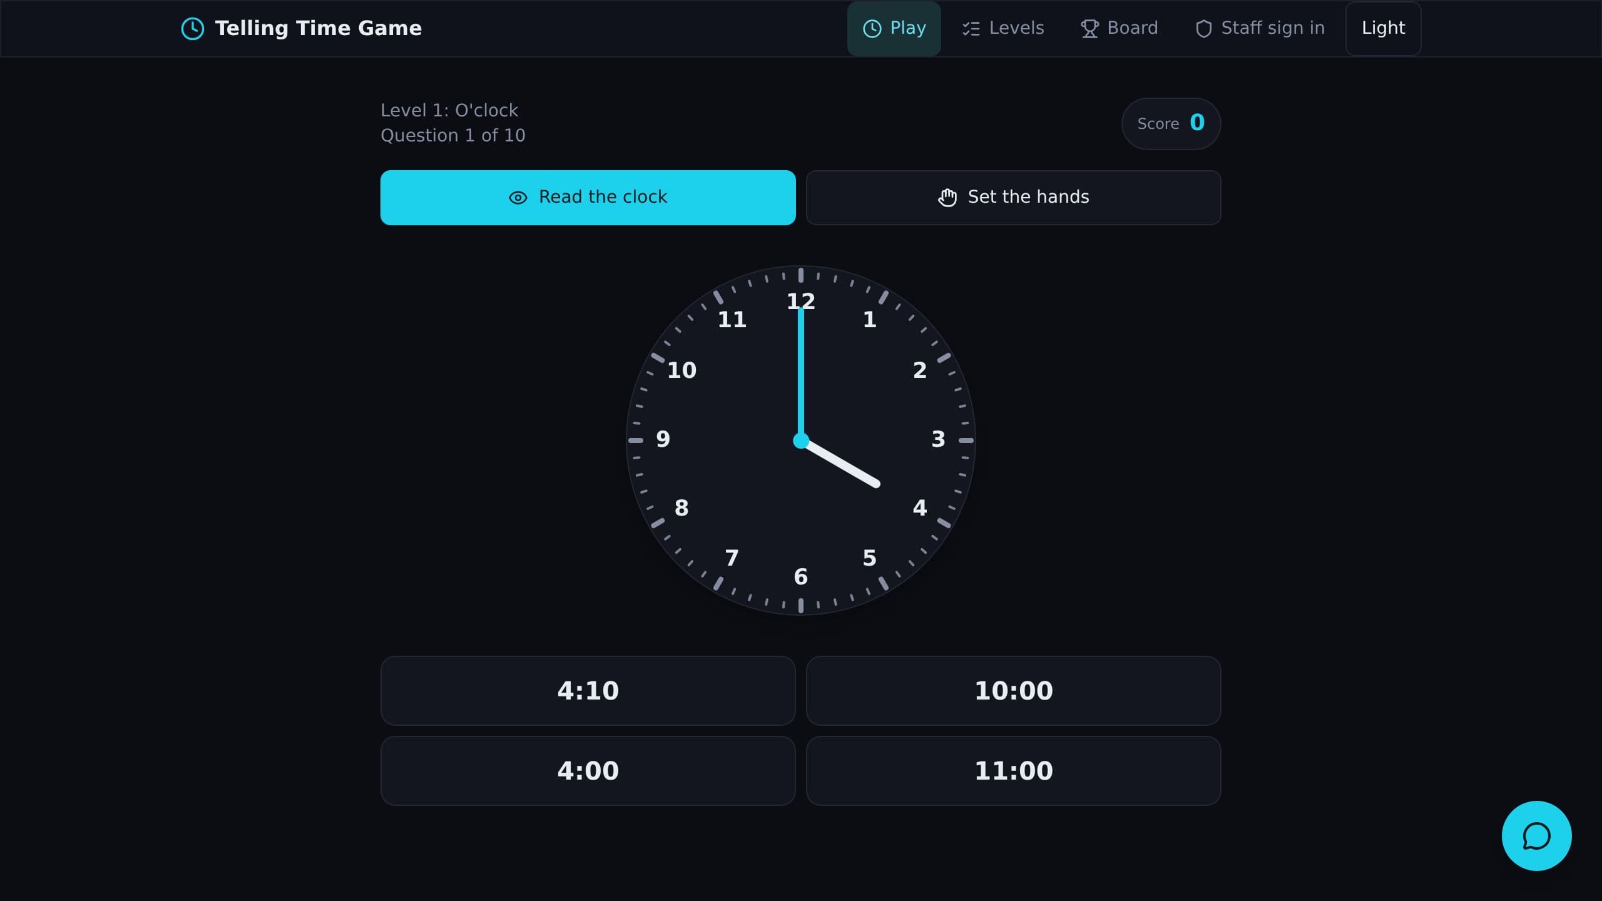
Task: Click the shield icon for Staff sign in
Action: tap(1203, 29)
